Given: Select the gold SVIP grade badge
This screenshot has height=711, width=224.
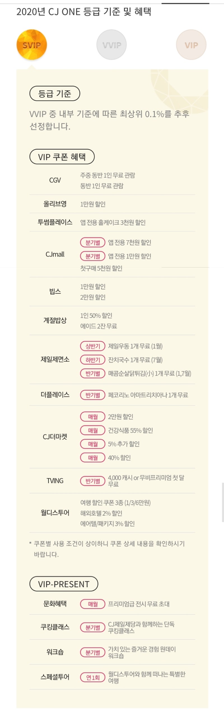Looking at the screenshot, I should 32,45.
